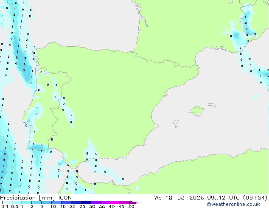Click the weekday 'We' label
The image size is (269, 208).
tap(158, 198)
